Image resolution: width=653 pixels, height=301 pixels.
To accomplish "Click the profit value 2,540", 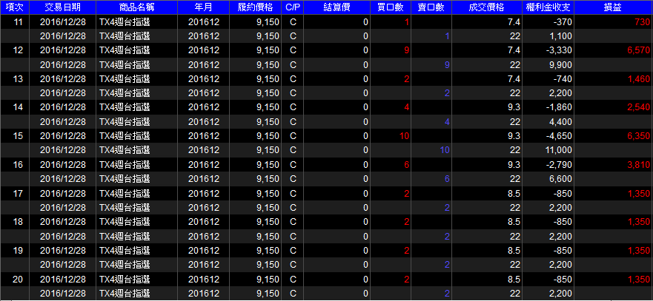I will tap(638, 107).
